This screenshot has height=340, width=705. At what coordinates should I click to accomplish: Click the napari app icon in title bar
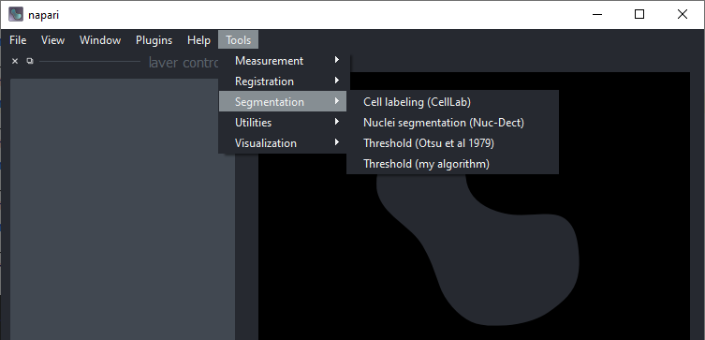coord(16,14)
